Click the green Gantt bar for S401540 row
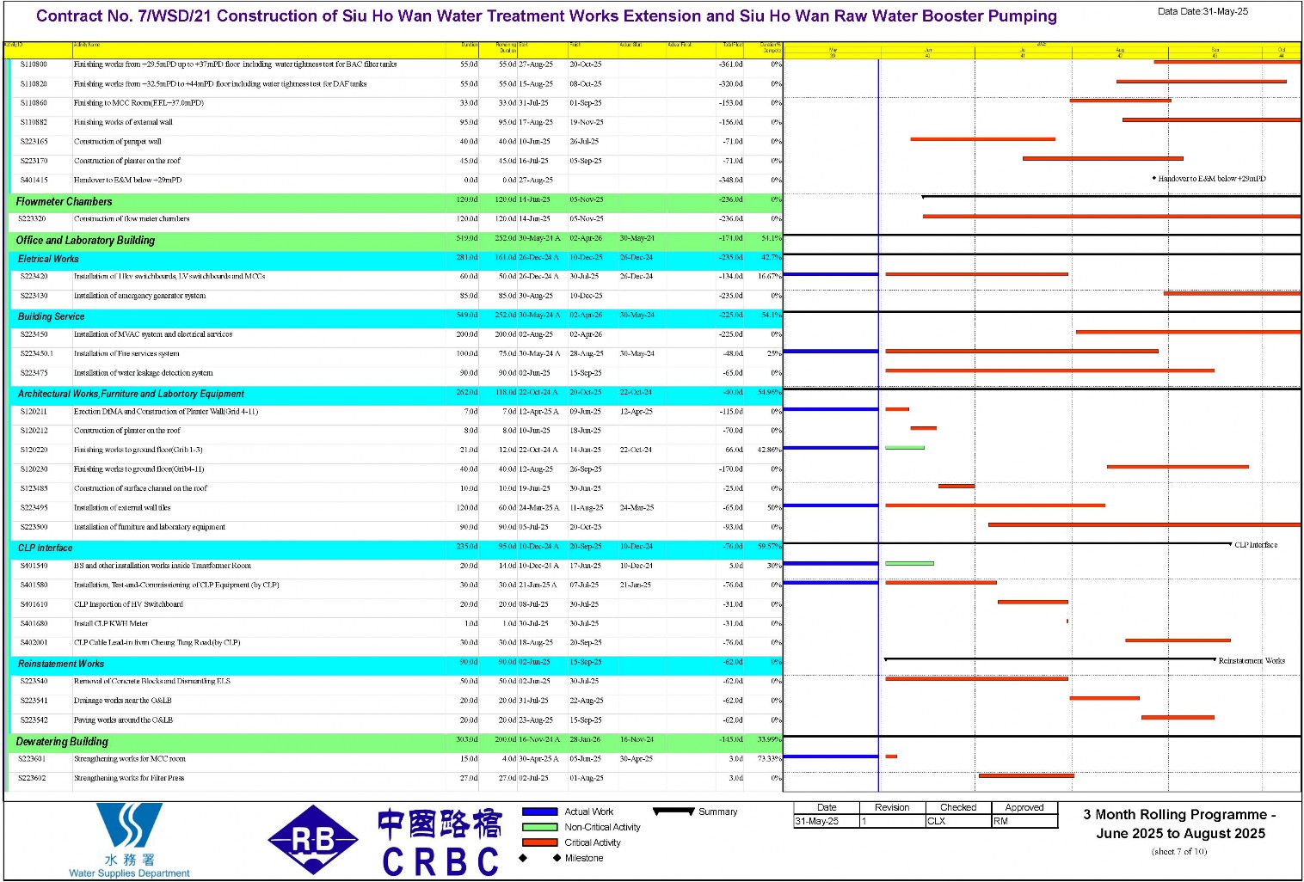 (x=909, y=564)
